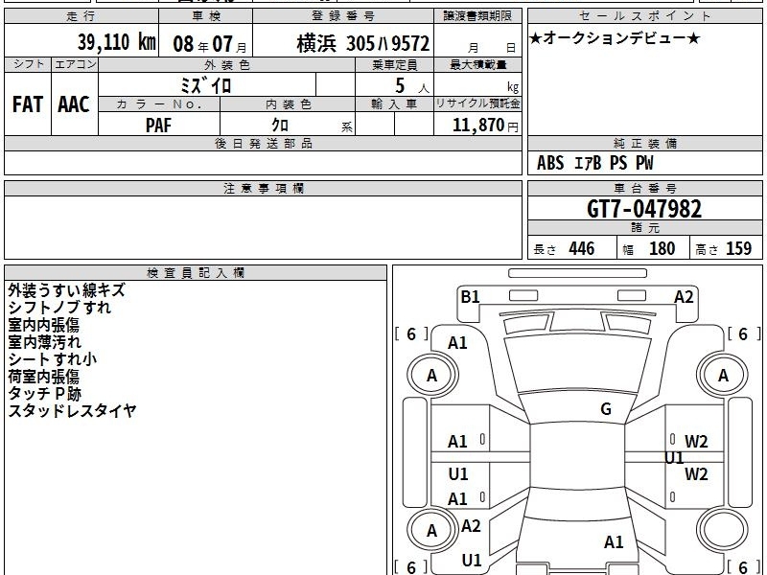Select inspector note 外装うすい線キズ
The image size is (767, 575).
(66, 290)
